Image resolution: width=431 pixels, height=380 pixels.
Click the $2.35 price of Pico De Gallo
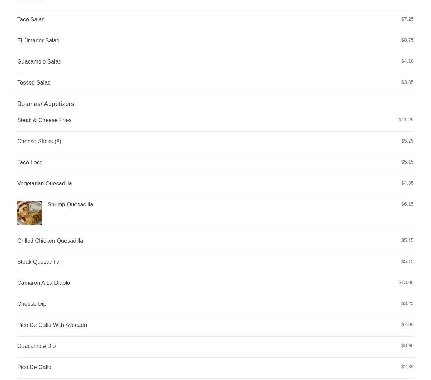(407, 367)
